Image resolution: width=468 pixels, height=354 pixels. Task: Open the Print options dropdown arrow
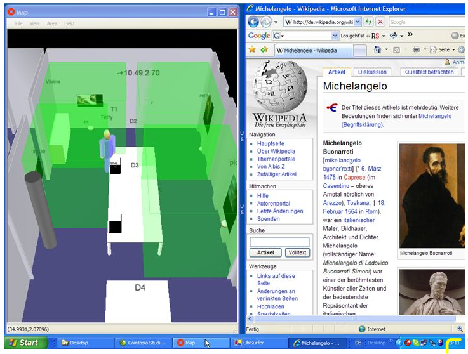coord(425,49)
